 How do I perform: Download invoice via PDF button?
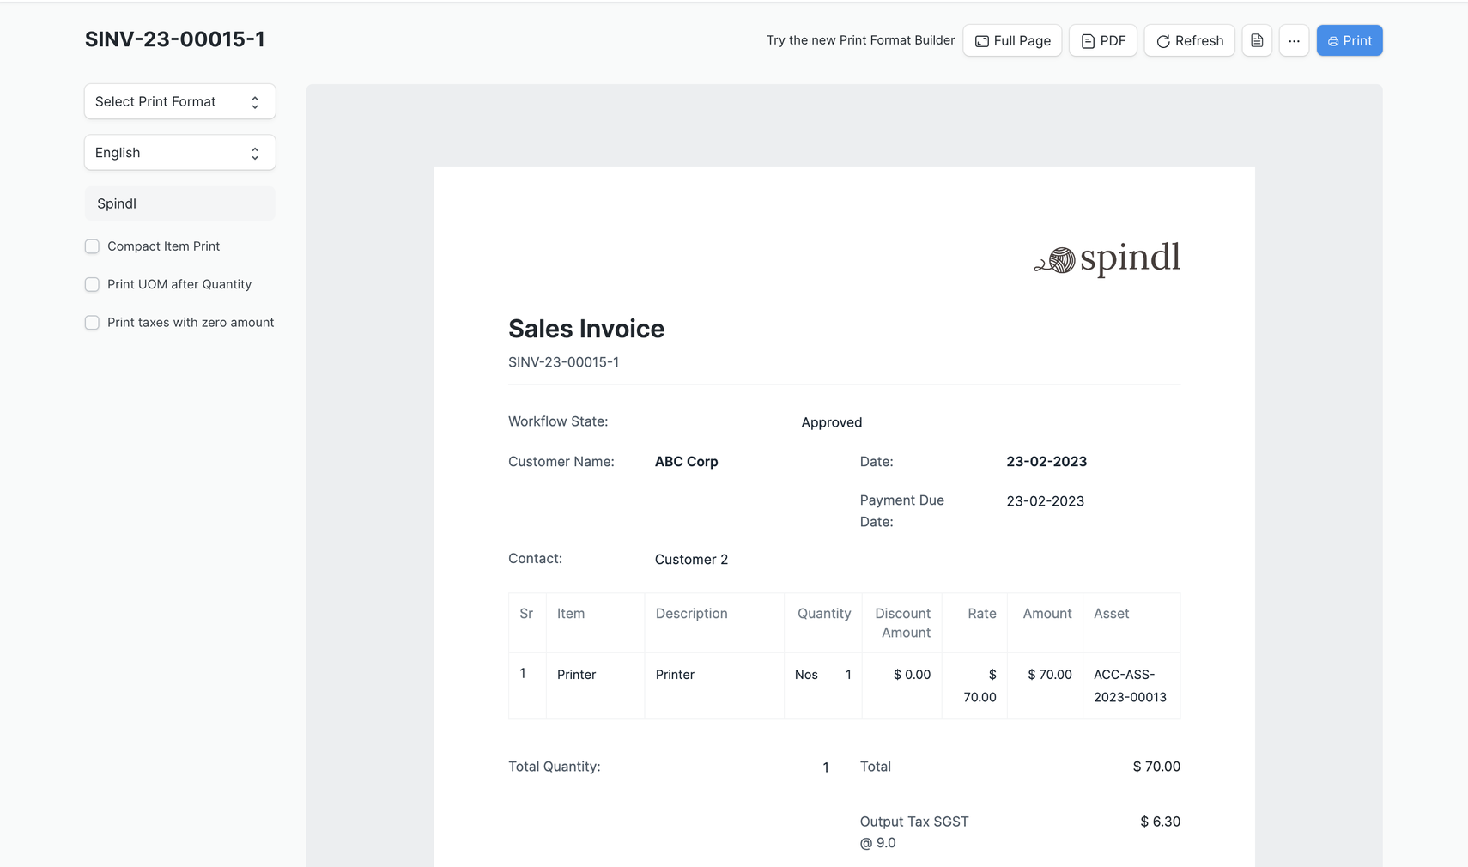click(x=1103, y=40)
